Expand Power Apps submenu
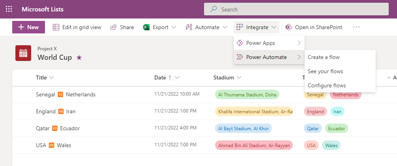The image size is (397, 166). pyautogui.click(x=269, y=43)
